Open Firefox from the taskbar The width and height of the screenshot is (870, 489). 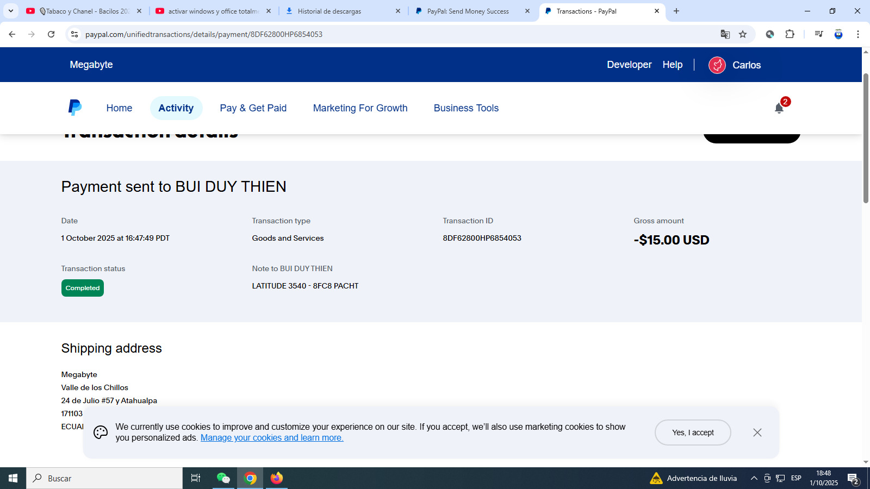(277, 478)
